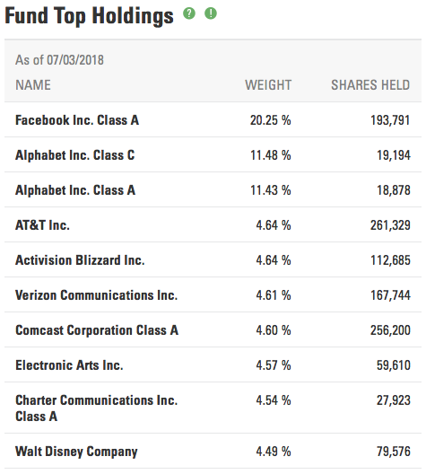Open Electronic Arts Inc. holding
Screen dimensions: 426x474
[x=69, y=365]
